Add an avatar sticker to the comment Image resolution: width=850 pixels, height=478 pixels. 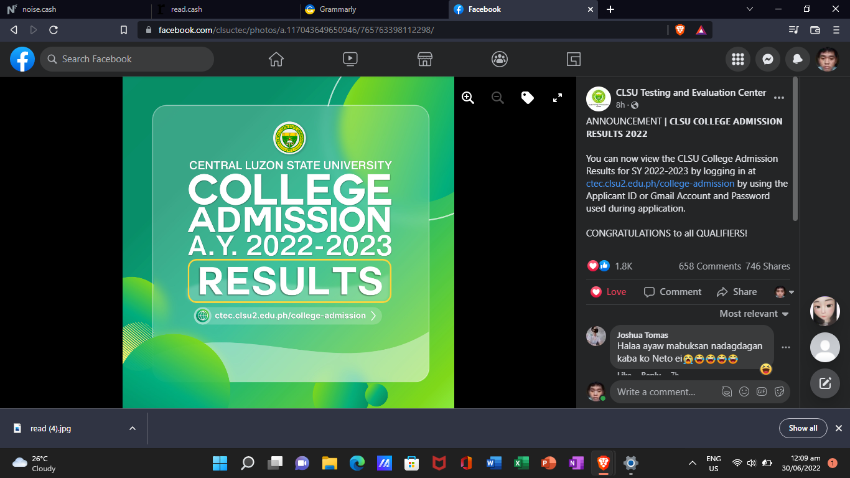click(x=726, y=392)
